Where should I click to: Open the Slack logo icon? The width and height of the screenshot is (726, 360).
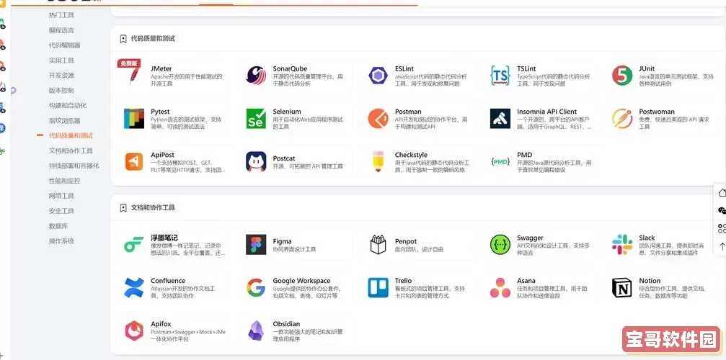coord(622,245)
